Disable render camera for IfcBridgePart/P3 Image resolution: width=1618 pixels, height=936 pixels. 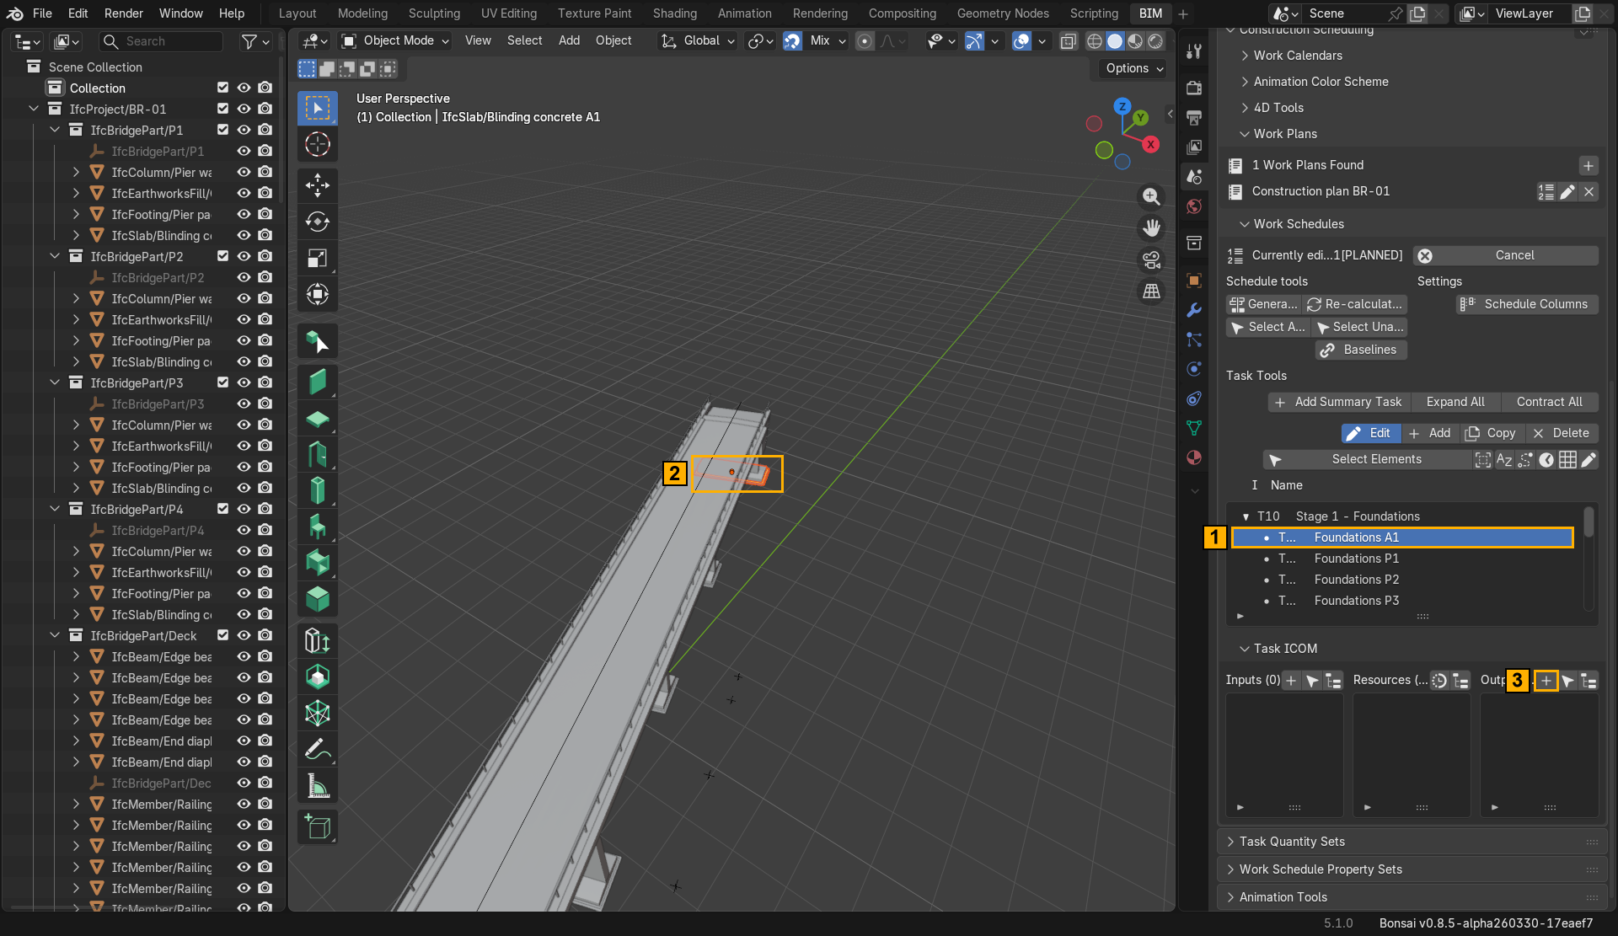point(265,382)
